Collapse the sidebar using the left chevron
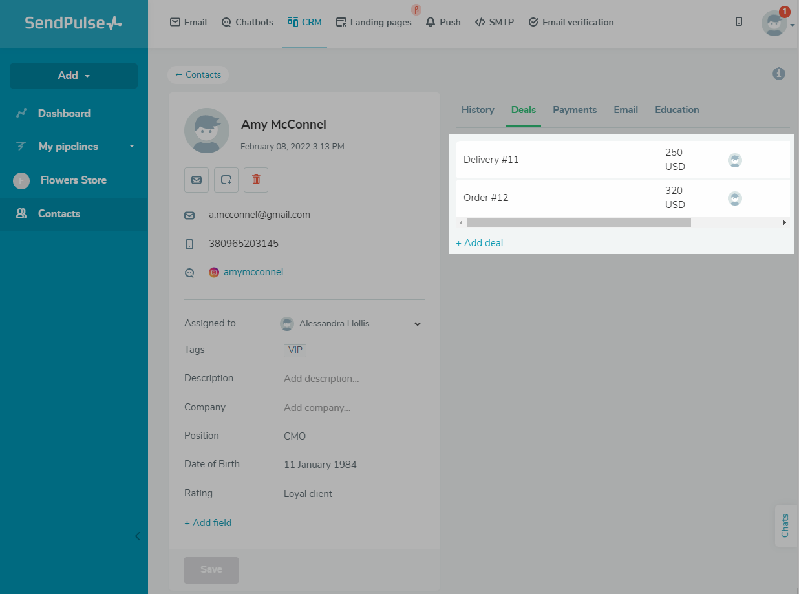Screen dimensions: 799x594 (x=137, y=536)
